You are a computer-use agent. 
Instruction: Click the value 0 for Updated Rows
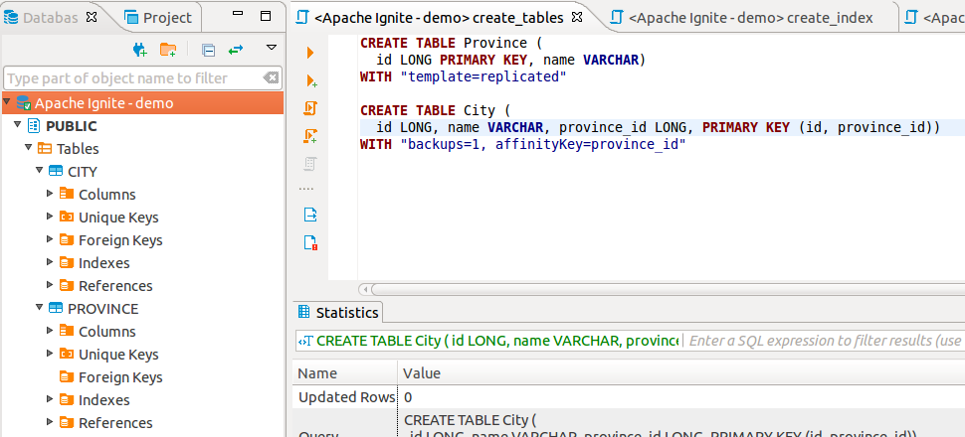(x=408, y=397)
